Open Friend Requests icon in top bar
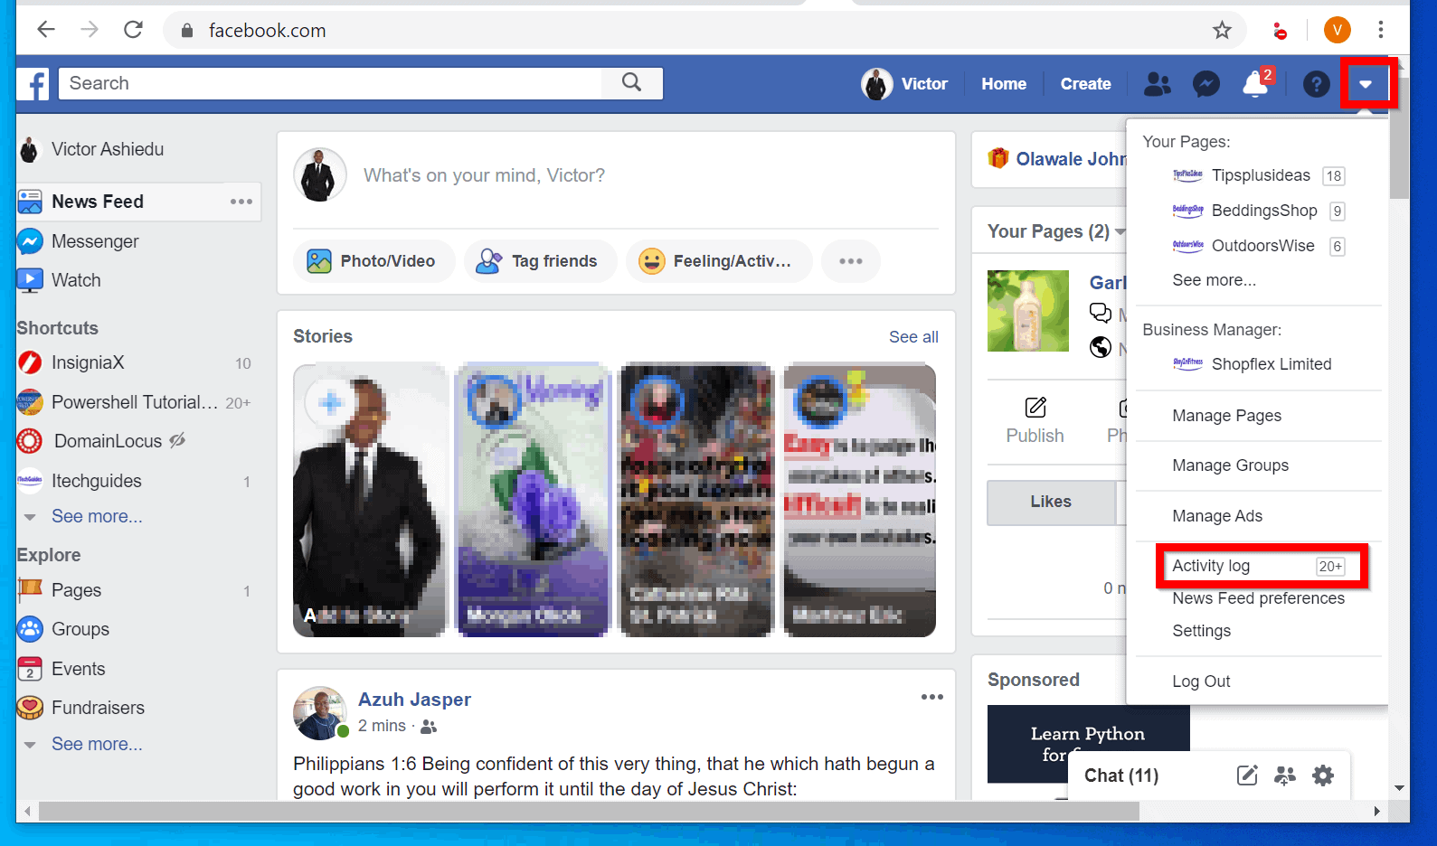Viewport: 1437px width, 846px height. point(1158,84)
